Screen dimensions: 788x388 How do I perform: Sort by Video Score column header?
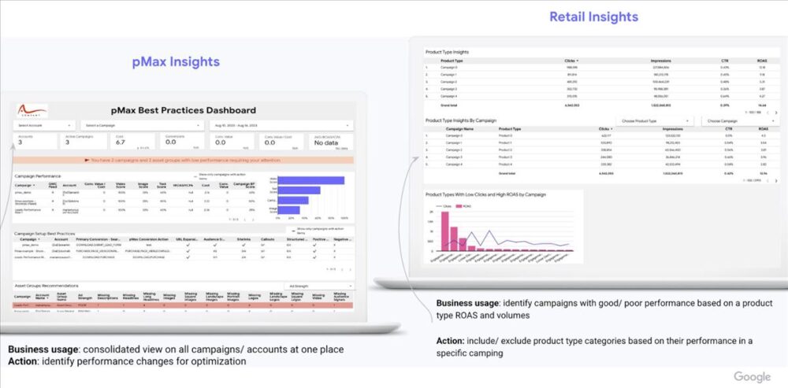pyautogui.click(x=121, y=185)
